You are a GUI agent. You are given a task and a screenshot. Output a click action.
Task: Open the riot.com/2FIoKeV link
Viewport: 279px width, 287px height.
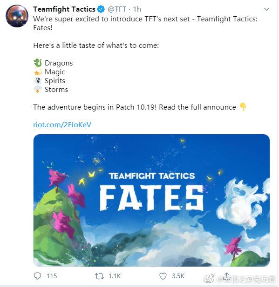tap(62, 124)
